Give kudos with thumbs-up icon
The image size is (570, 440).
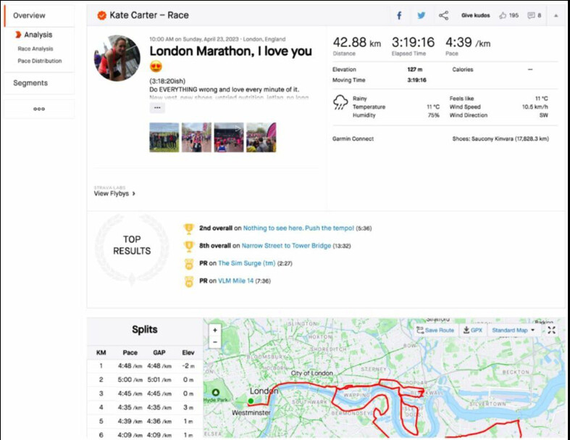503,15
